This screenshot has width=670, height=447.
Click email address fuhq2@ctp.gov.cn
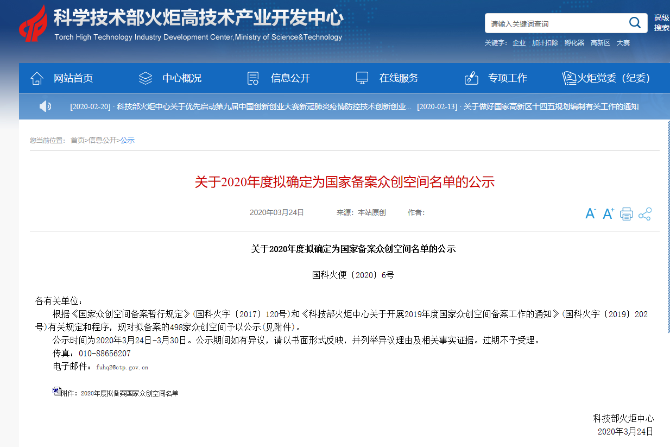pyautogui.click(x=122, y=367)
